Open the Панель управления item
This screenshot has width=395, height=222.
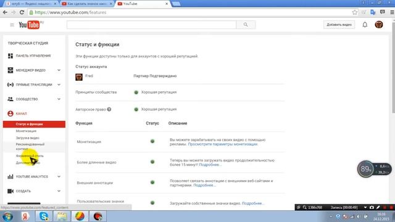tap(34, 56)
